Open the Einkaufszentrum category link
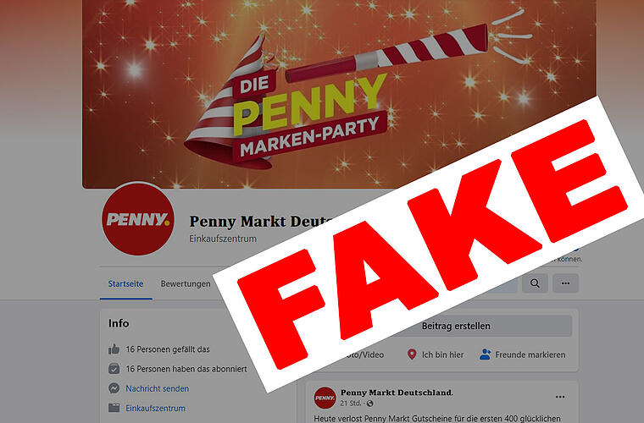The height and width of the screenshot is (423, 644). [155, 409]
